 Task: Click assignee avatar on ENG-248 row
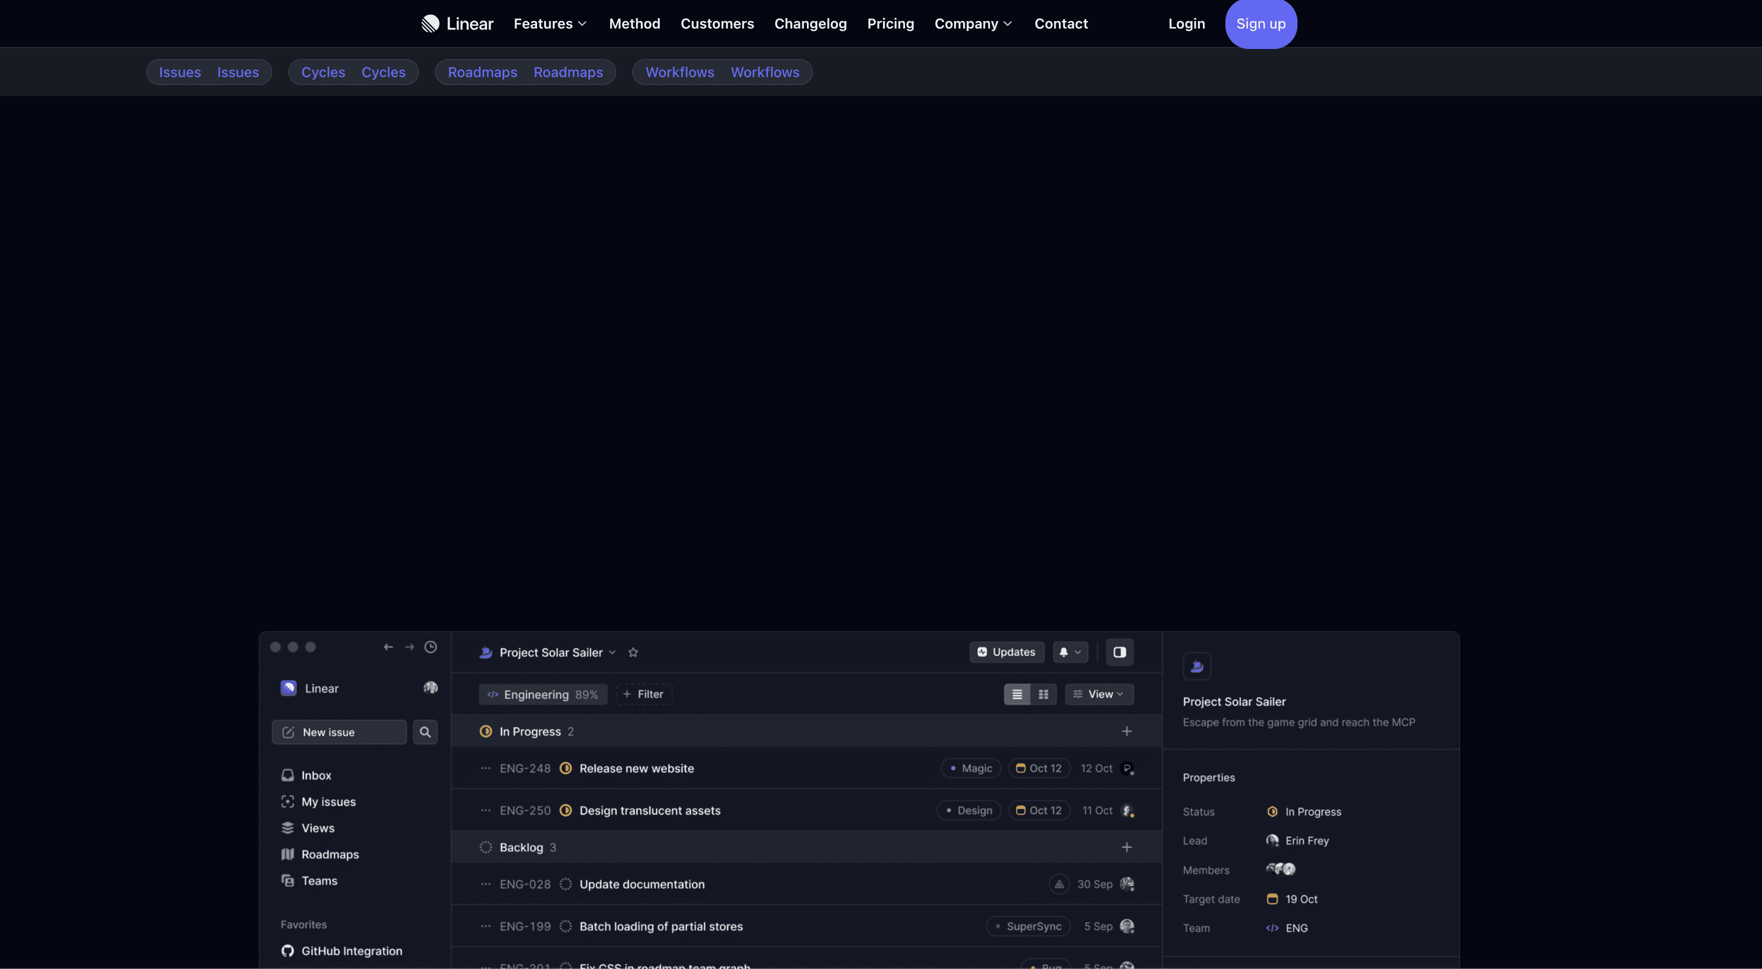(x=1127, y=769)
